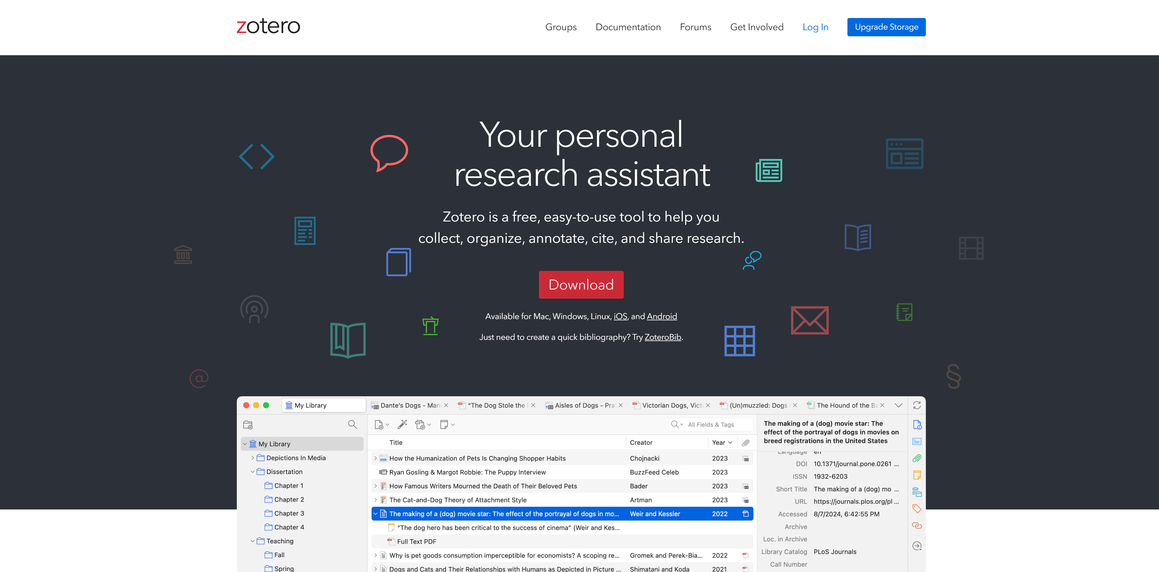Viewport: 1159px width, 572px height.
Task: Collapse the Dissertation collection tree
Action: [252, 472]
